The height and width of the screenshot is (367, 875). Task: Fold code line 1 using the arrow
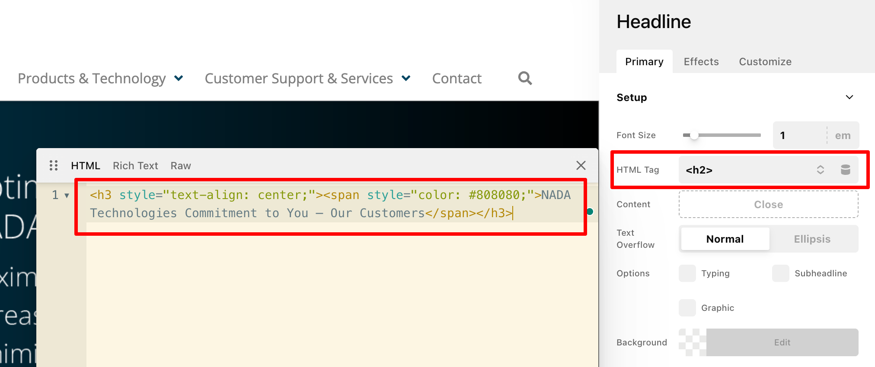(67, 196)
